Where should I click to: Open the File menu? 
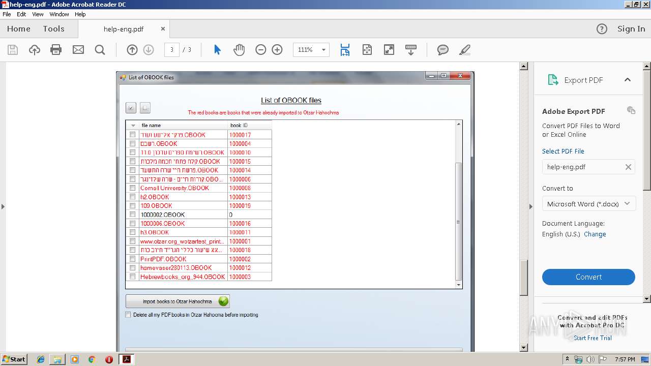click(7, 14)
